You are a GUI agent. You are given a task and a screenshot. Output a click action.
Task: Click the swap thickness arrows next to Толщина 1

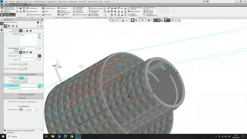pyautogui.click(x=39, y=87)
